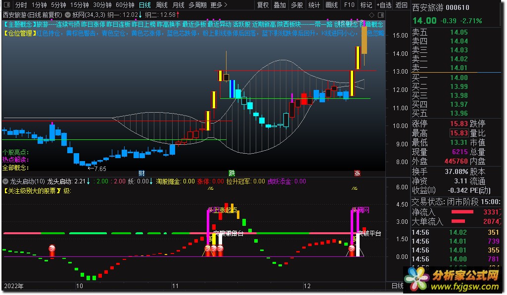The image size is (507, 295).
Task: Click tick row 14:56 price 14.02
Action: (458, 233)
